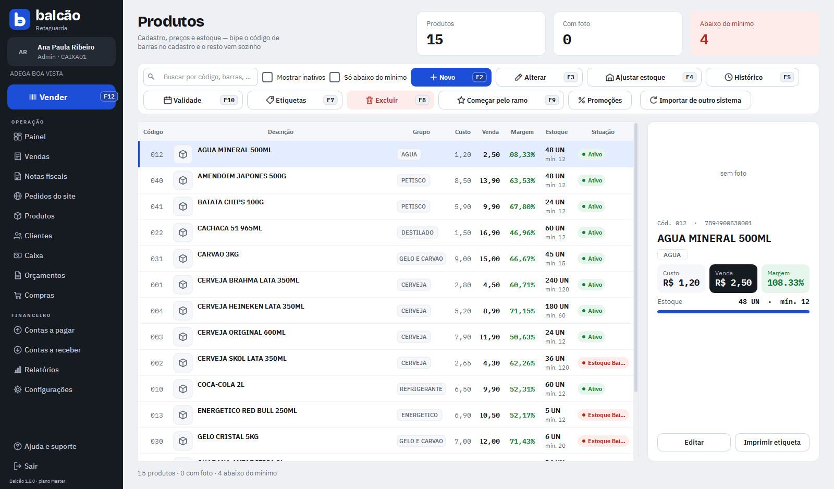The image size is (834, 489).
Task: Open Promoções percent button
Action: [600, 100]
